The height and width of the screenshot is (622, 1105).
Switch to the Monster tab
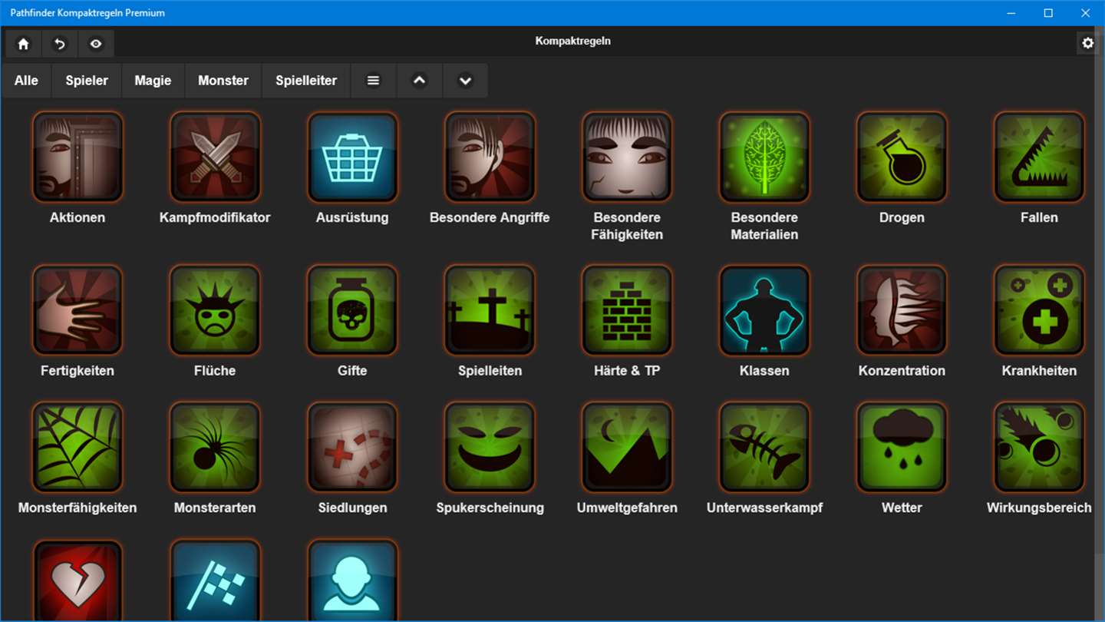(x=223, y=81)
